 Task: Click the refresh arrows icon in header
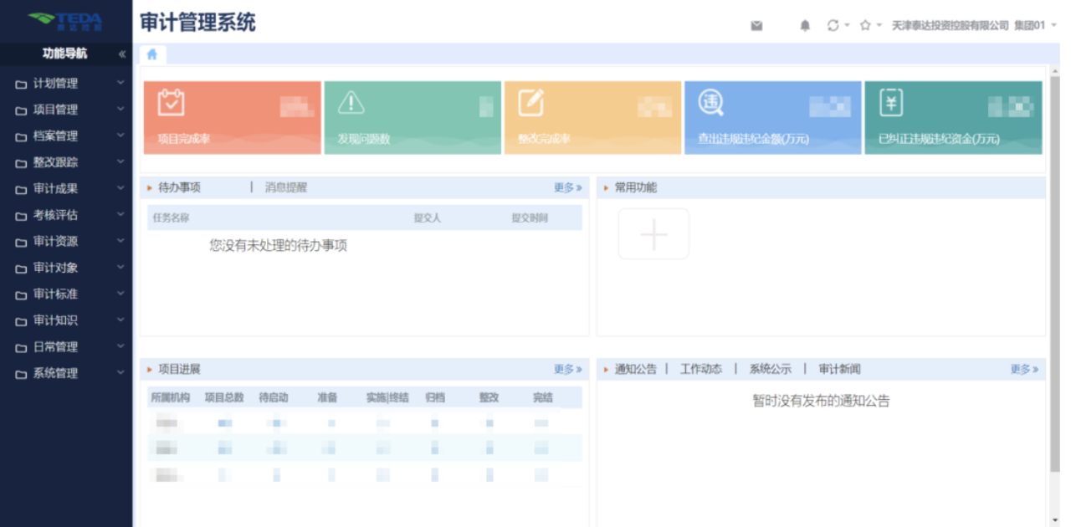[833, 25]
